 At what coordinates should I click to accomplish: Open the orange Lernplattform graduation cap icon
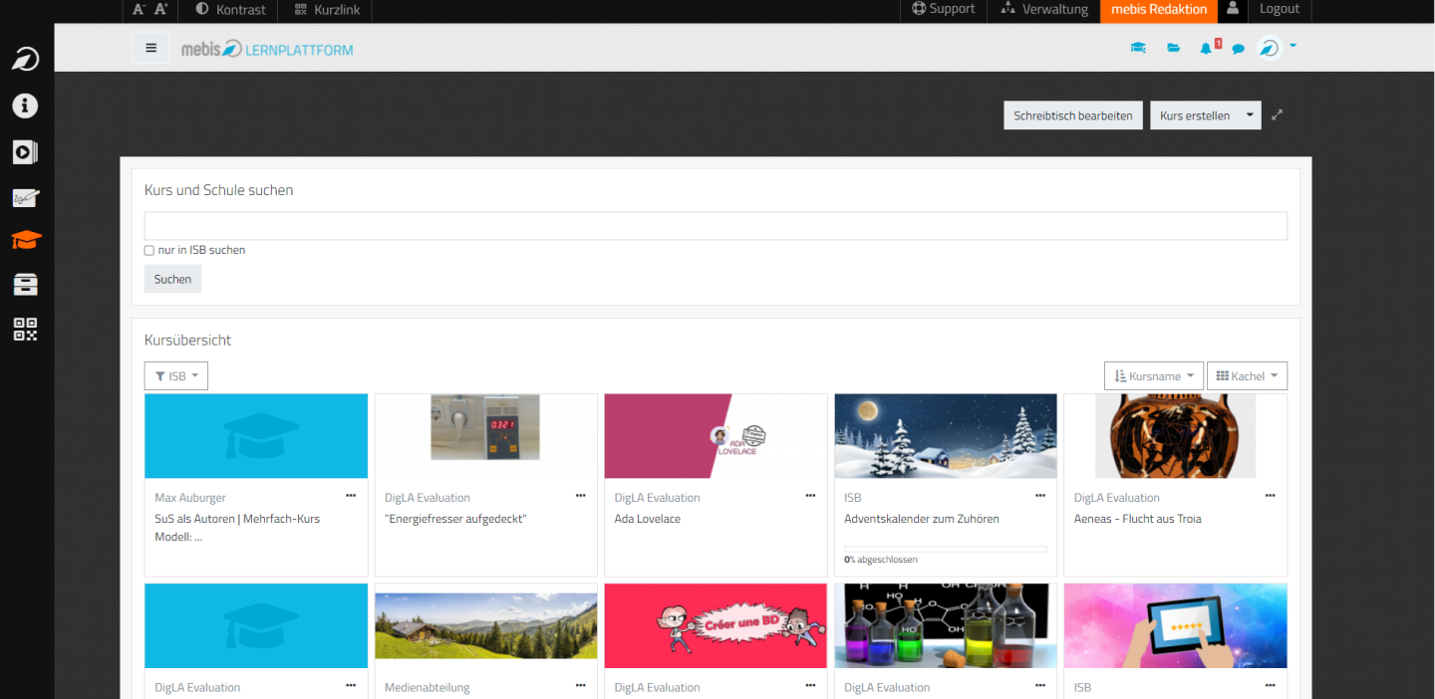coord(26,240)
